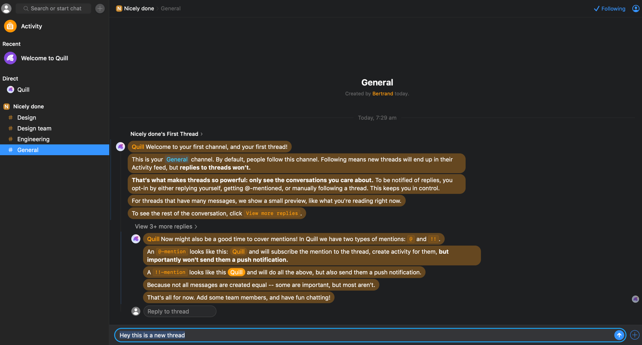Click the Quill avatar on the mentions reply
This screenshot has width=642, height=345.
coord(136,239)
